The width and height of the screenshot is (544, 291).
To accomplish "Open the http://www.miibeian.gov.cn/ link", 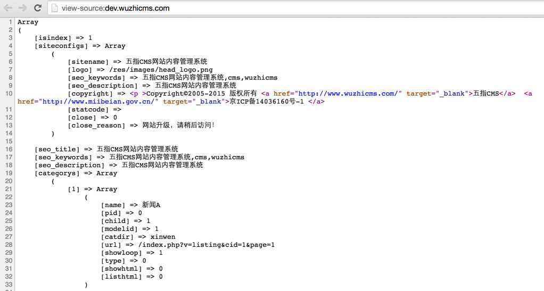I will (98, 101).
